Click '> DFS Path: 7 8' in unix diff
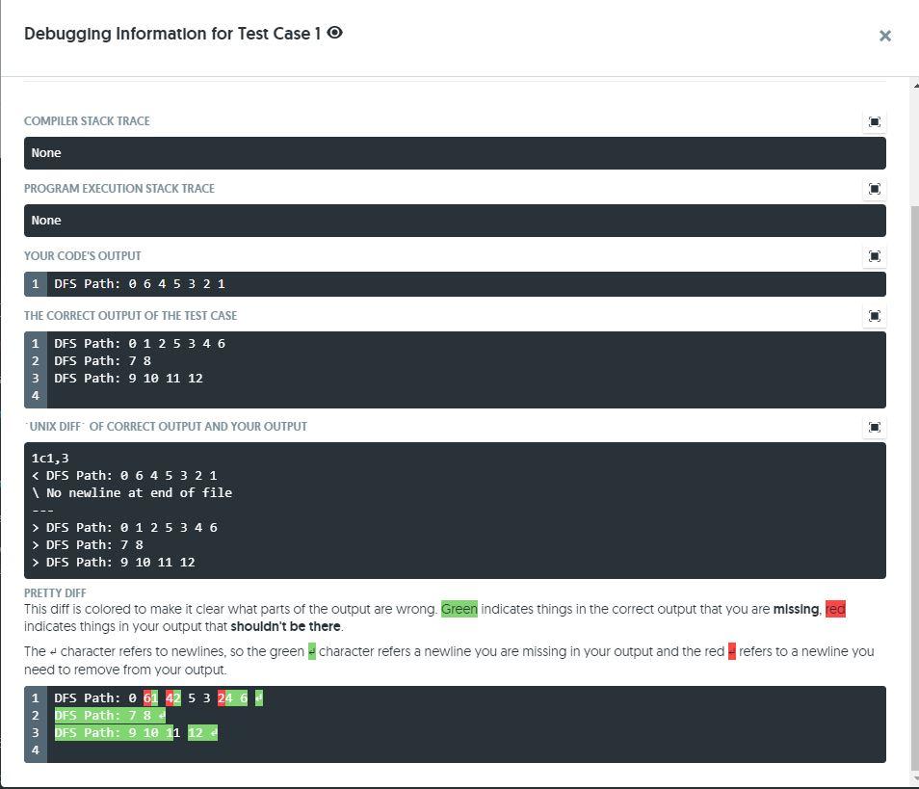 88,544
